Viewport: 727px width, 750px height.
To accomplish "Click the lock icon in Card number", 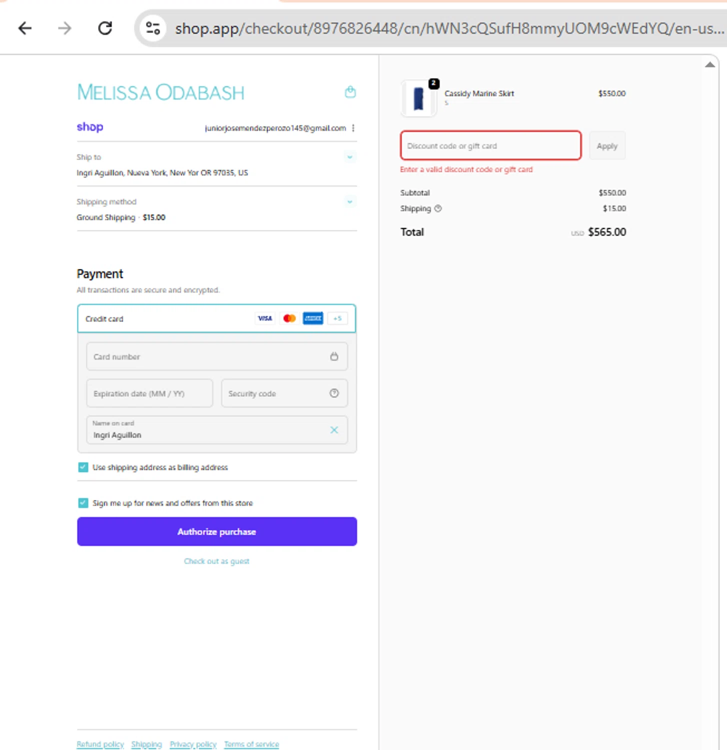I will click(334, 356).
